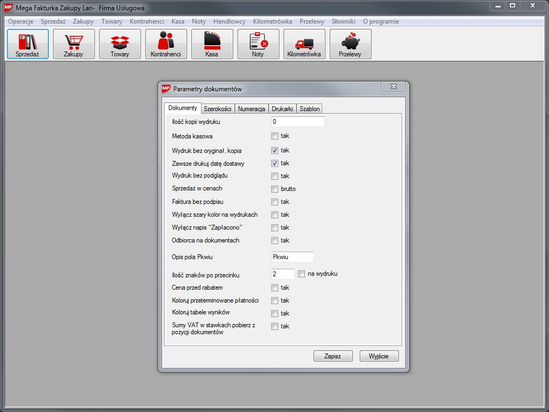Open the Kasa cash register icon
Screen dimensions: 549x412
click(x=212, y=44)
